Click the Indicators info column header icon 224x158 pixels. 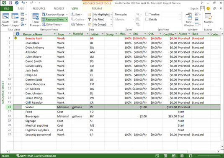18,34
